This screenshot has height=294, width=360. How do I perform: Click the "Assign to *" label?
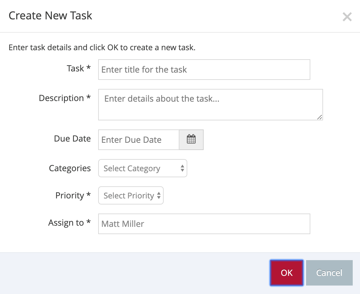(69, 223)
